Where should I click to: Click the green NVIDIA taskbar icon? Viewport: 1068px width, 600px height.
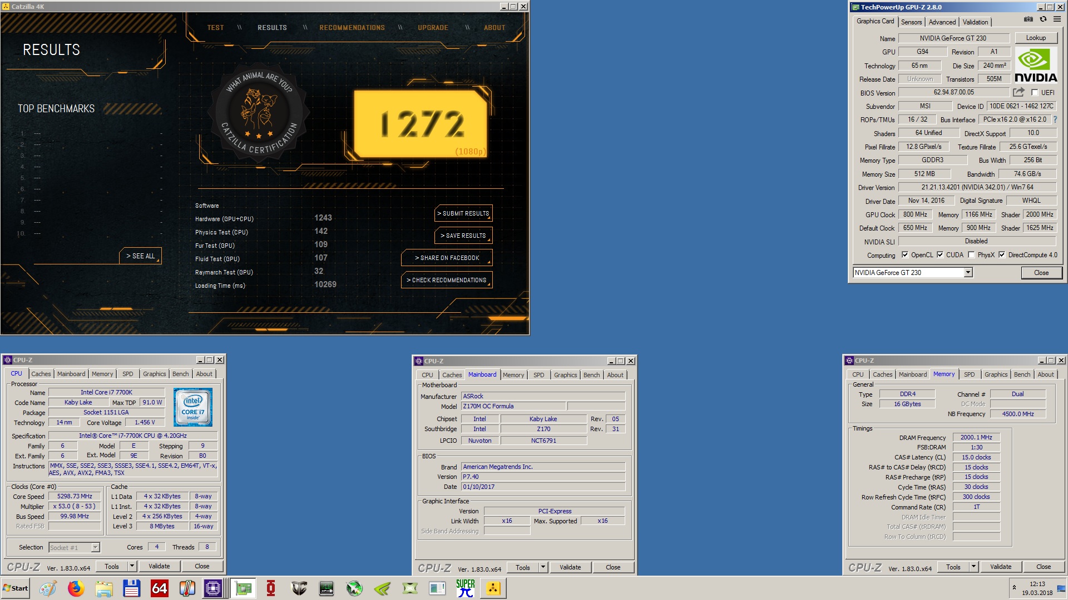[382, 588]
